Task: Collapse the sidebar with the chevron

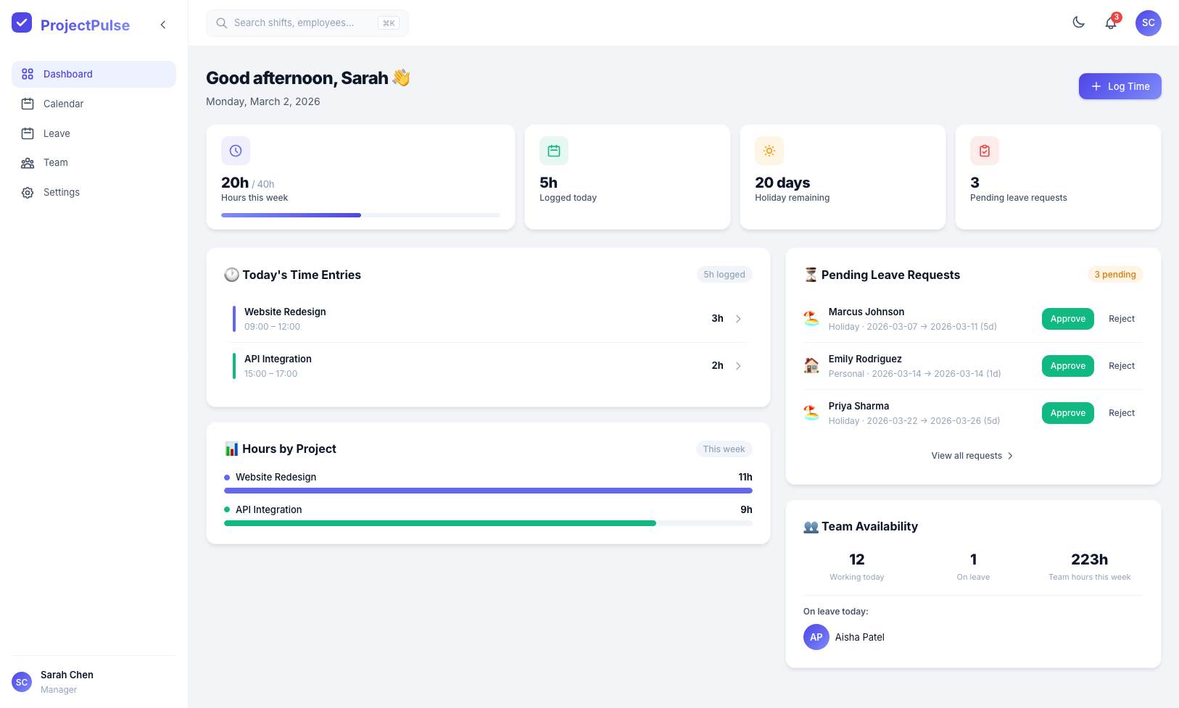Action: point(163,25)
